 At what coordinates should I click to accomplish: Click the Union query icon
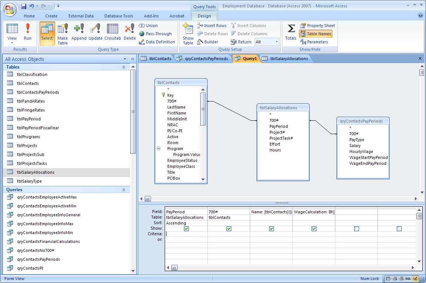(141, 26)
